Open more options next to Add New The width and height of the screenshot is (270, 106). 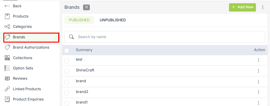263,7
